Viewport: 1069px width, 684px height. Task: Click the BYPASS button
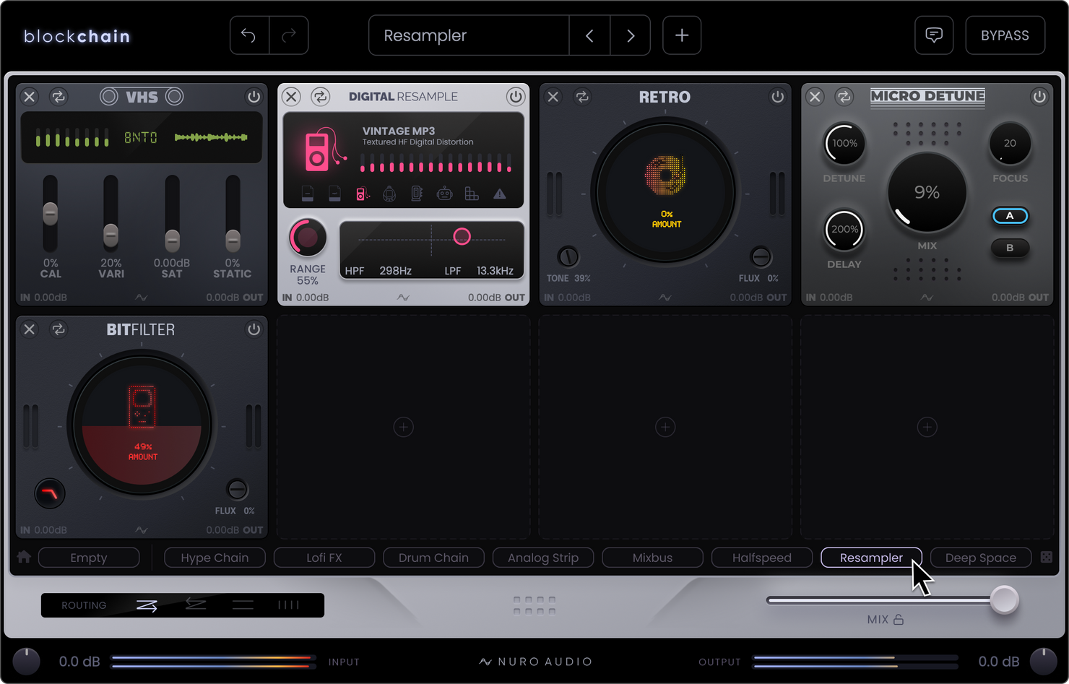(1005, 35)
